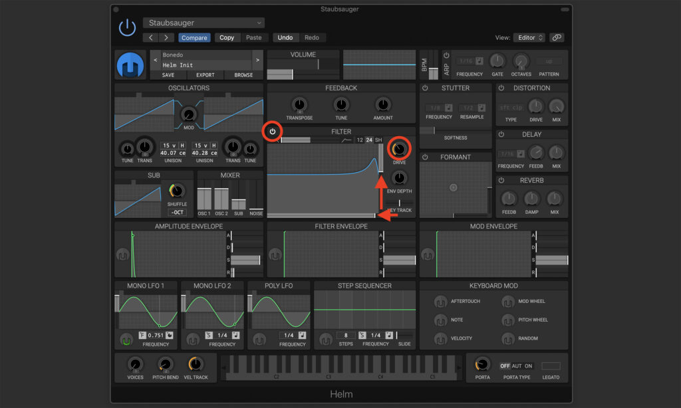This screenshot has height=408, width=681.
Task: Click the link chain icon
Action: click(x=557, y=38)
